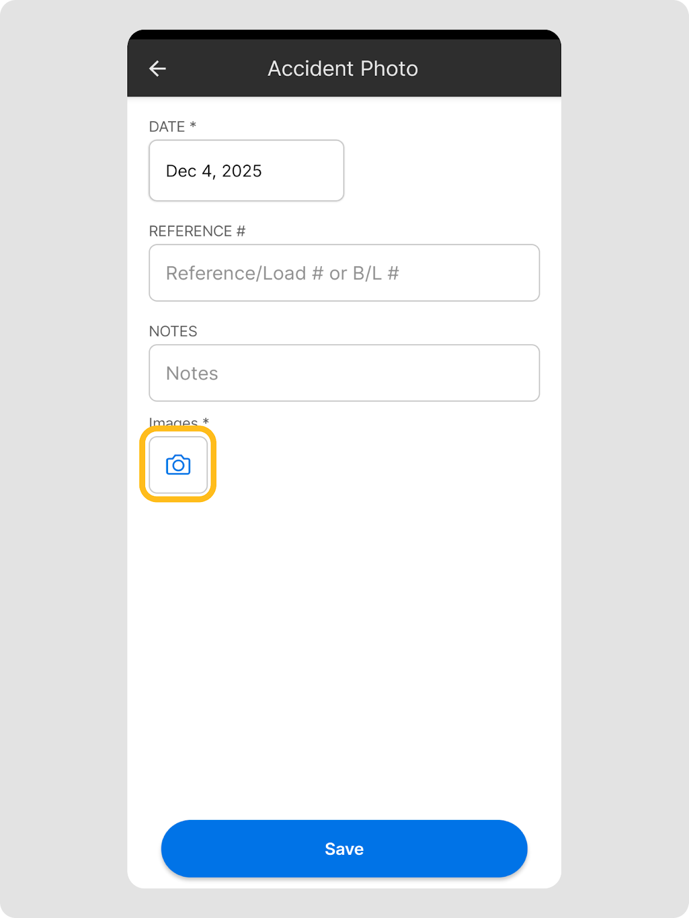Change the accident date from Dec 4, 2025
This screenshot has height=918, width=689.
tap(246, 170)
